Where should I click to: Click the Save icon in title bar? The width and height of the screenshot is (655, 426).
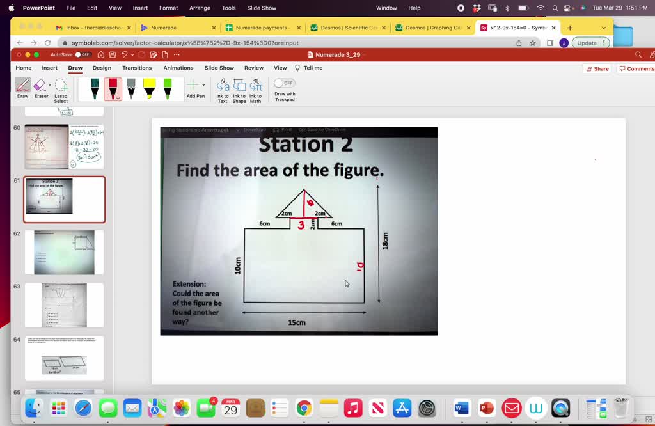click(x=113, y=55)
